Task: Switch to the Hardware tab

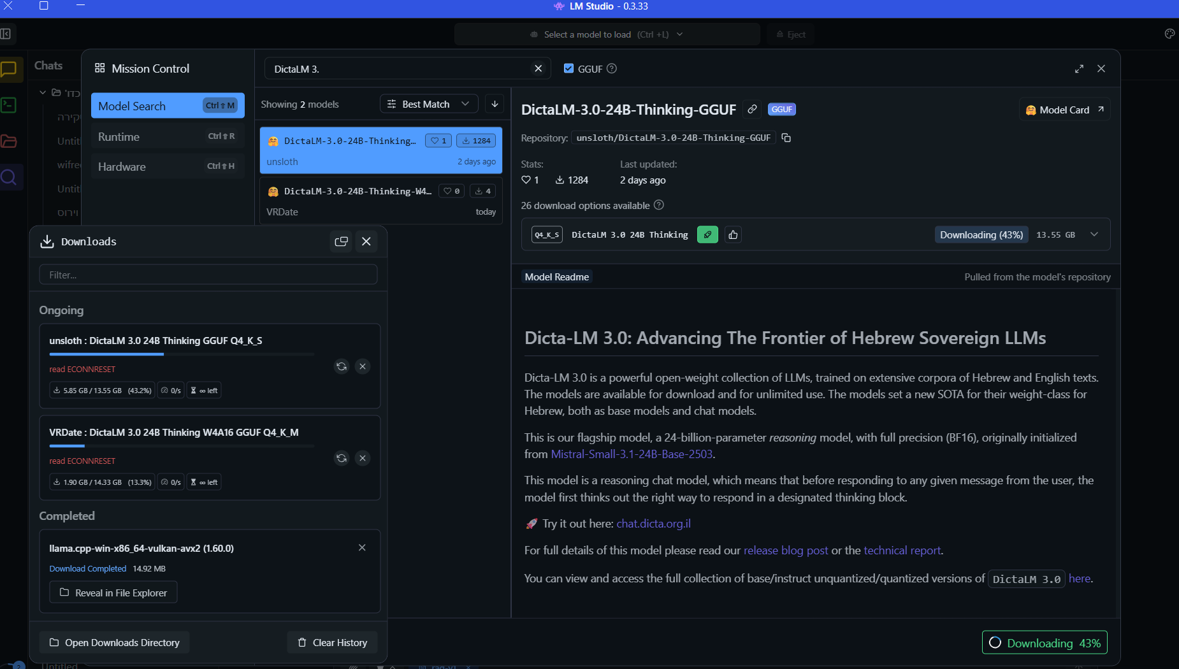Action: pos(167,166)
